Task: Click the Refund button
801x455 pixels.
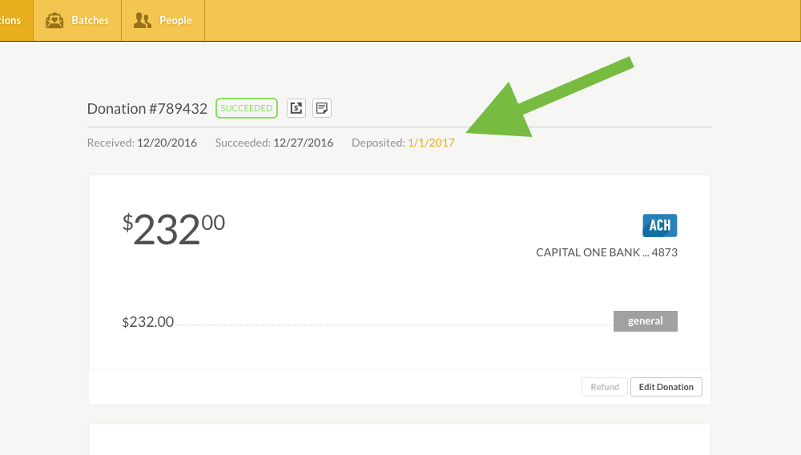Action: tap(605, 387)
